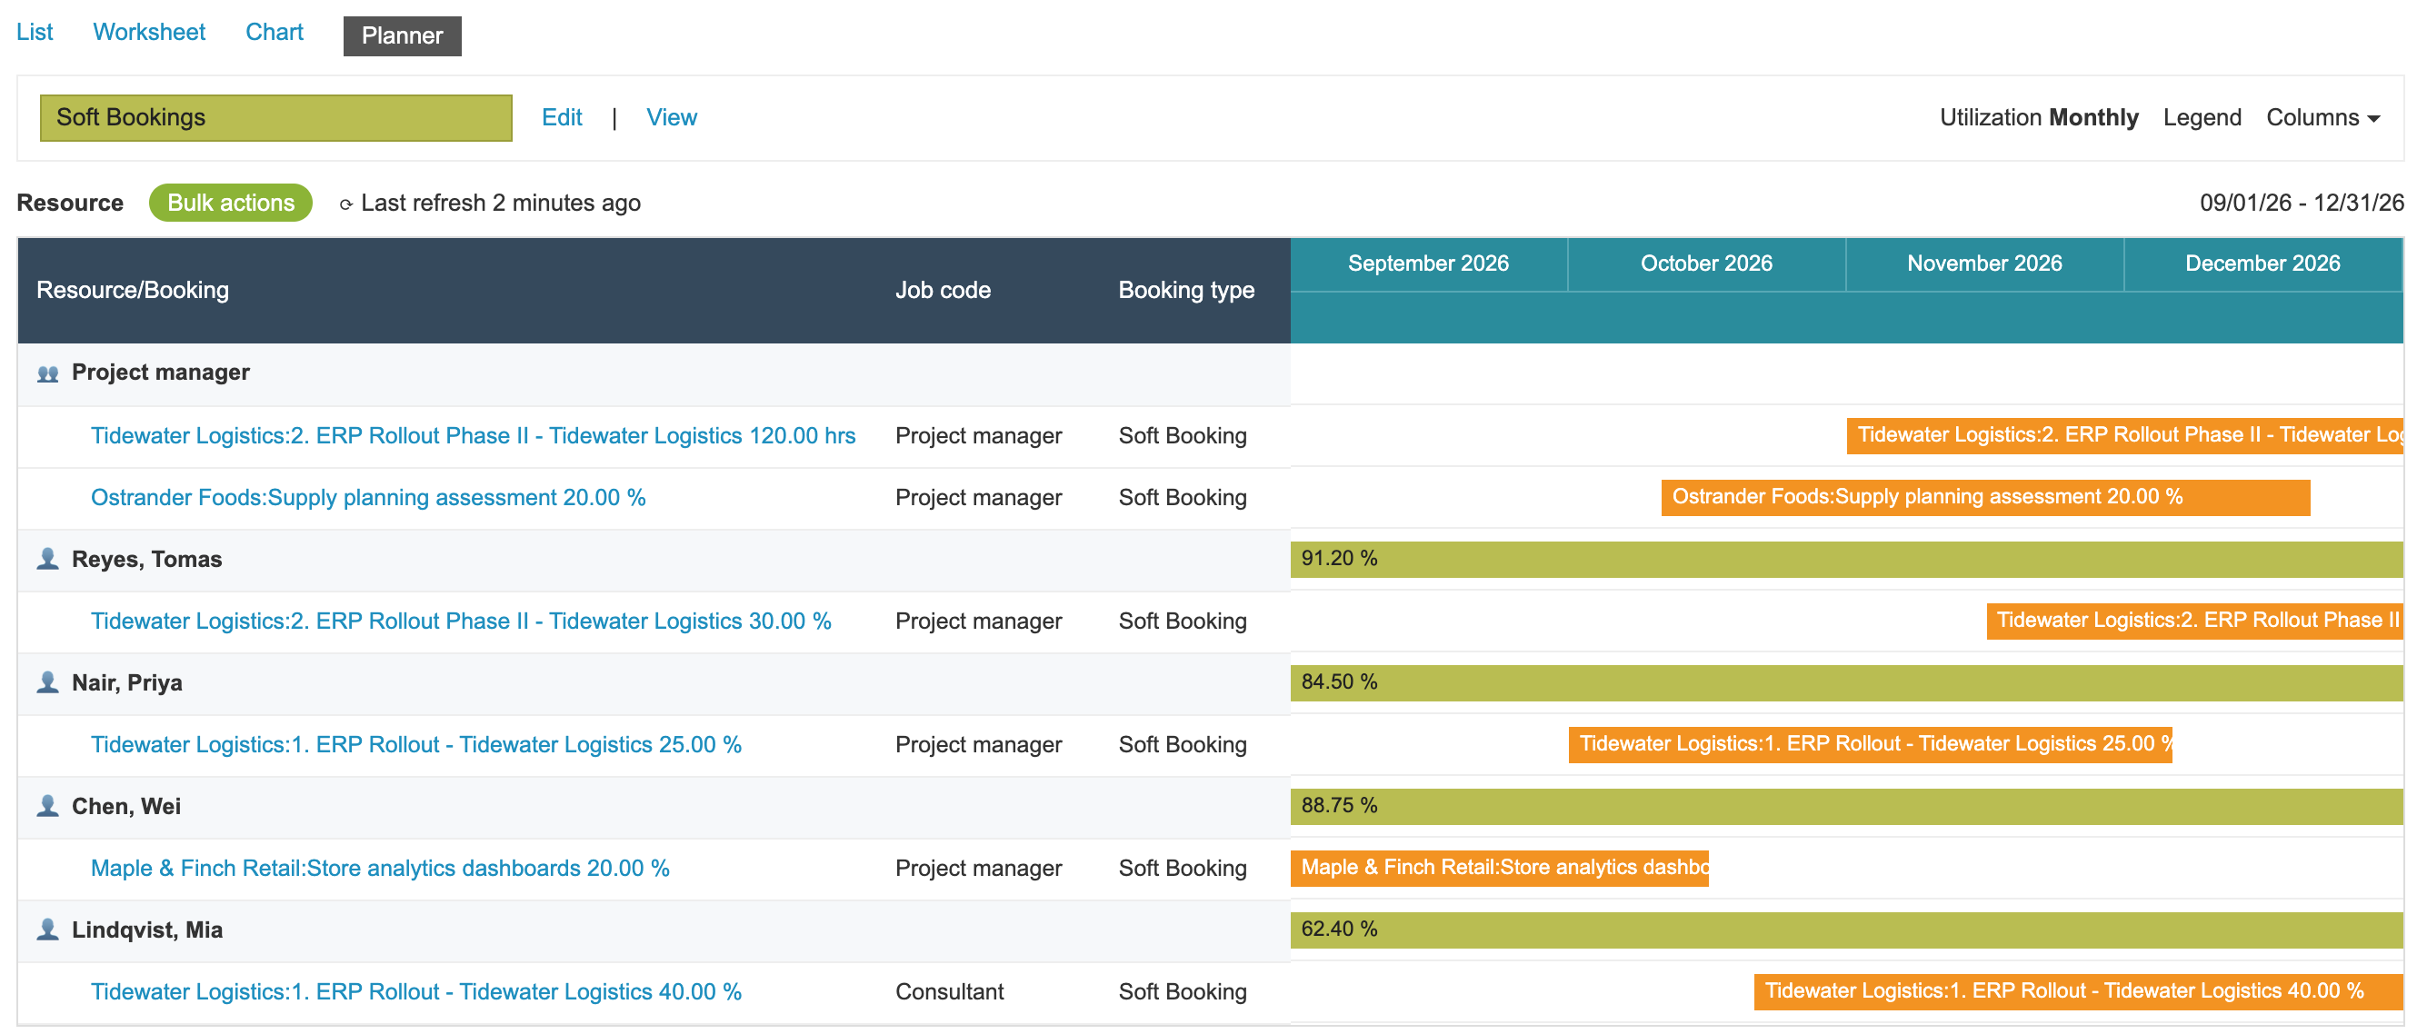The image size is (2427, 1034).
Task: Open Tidewater ERP Rollout Phase II 30.00 % booking
Action: [x=461, y=621]
